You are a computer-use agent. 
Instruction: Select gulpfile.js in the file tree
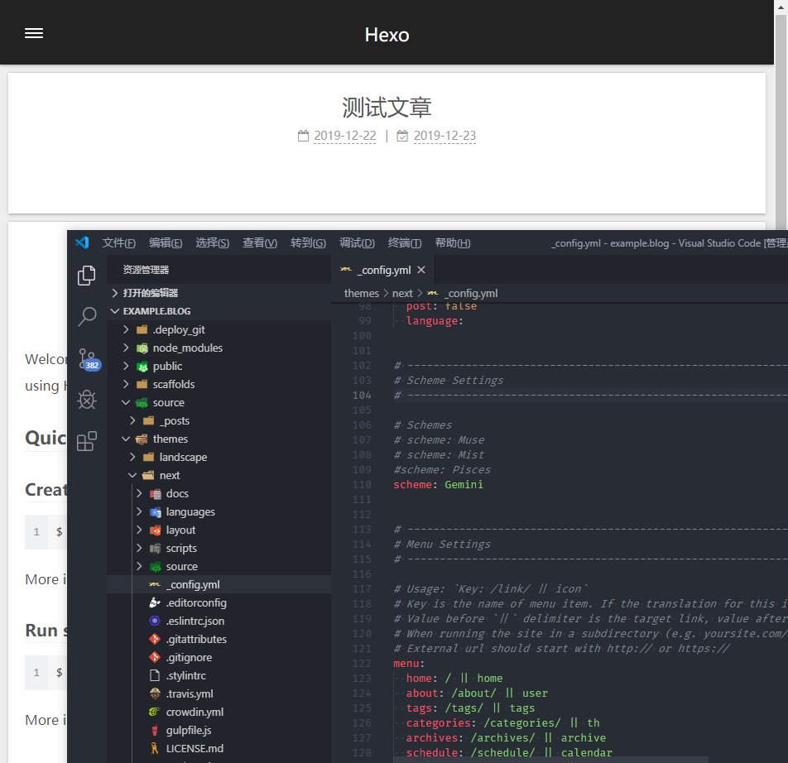point(189,730)
